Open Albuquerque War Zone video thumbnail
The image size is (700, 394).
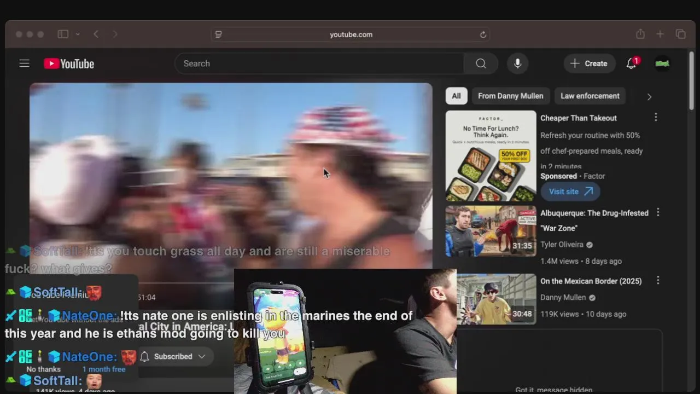click(x=491, y=231)
